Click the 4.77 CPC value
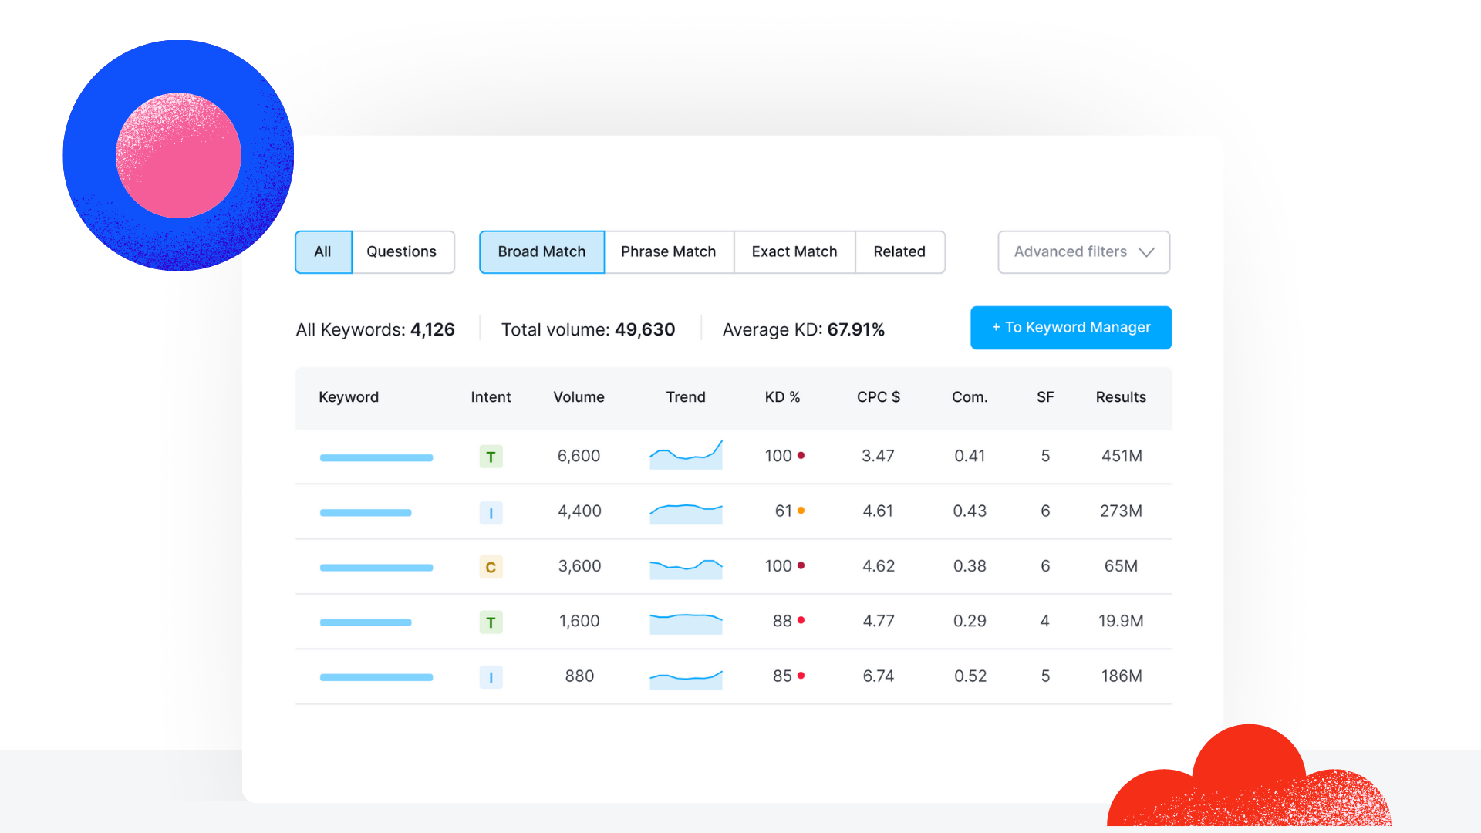This screenshot has height=833, width=1481. [x=879, y=621]
